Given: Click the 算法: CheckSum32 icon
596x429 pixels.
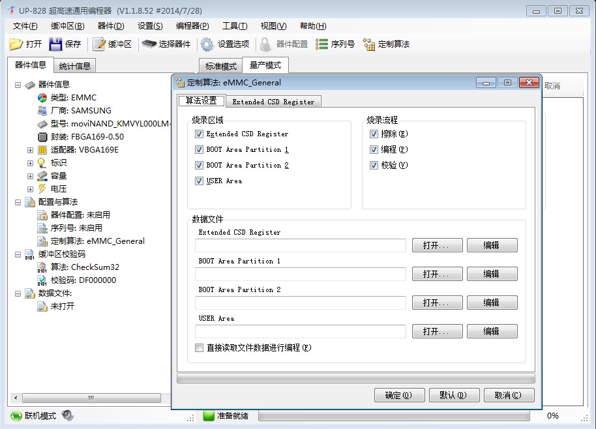Looking at the screenshot, I should (42, 267).
